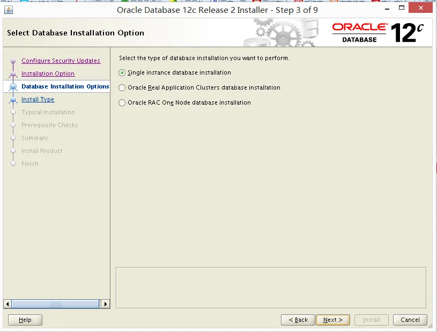Click the Oracle Database 12c logo
The image size is (437, 332).
377,33
